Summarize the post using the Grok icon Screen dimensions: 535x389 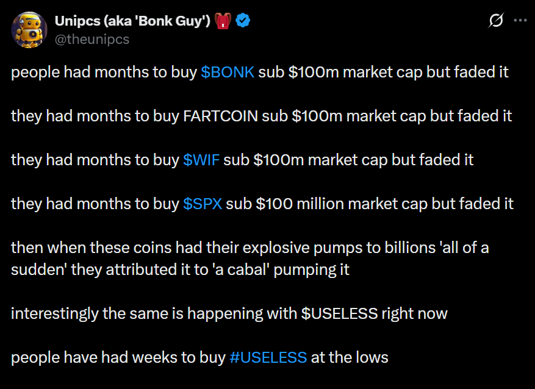[496, 20]
